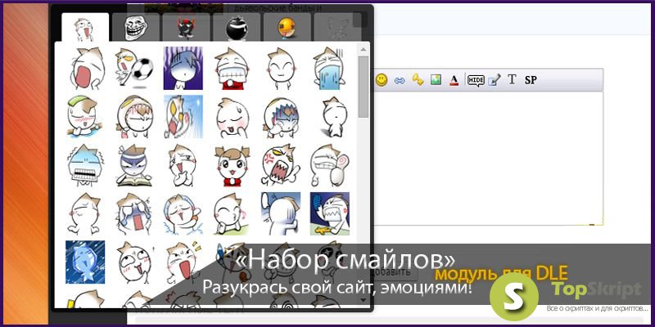The height and width of the screenshot is (327, 655).
Task: Pick the gloomy purple-background smiley
Action: [183, 69]
